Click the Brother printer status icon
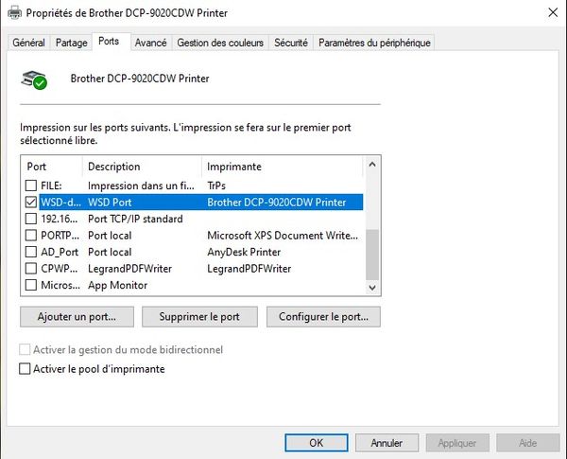The height and width of the screenshot is (459, 567). tap(34, 79)
